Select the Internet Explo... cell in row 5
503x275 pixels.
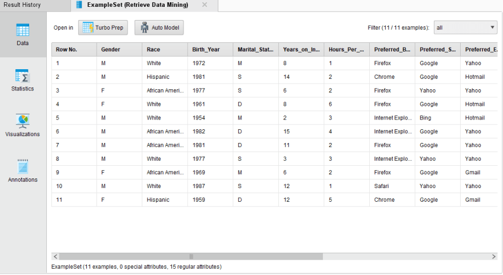pyautogui.click(x=392, y=118)
